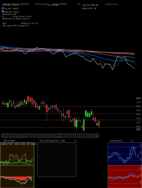Screen dimensions: 142x188
Task: Click the 'Avg Vol: 0.01 M' label
Action: pyautogui.click(x=90, y=5)
